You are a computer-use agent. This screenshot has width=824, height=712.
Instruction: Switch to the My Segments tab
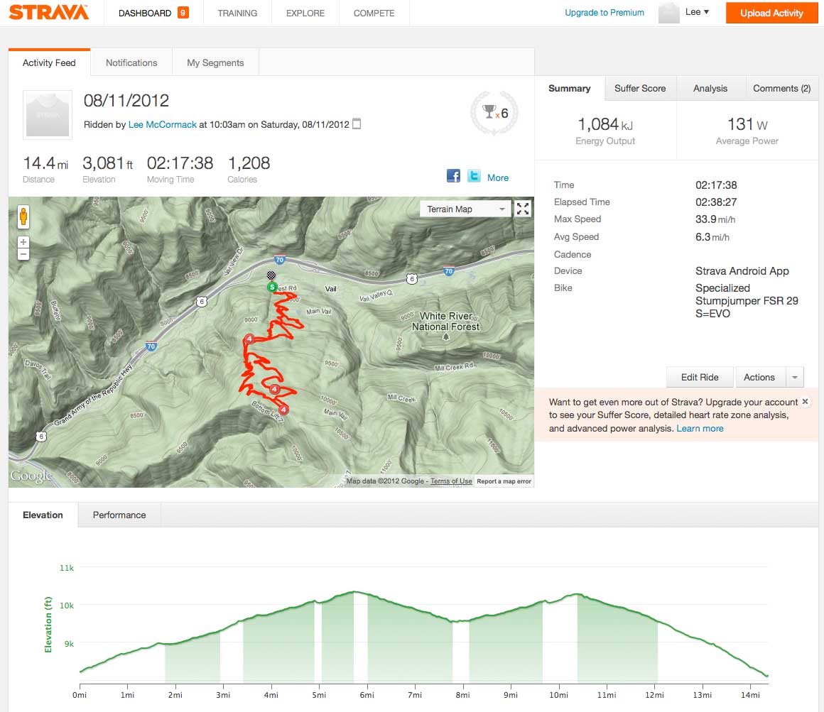click(x=215, y=62)
